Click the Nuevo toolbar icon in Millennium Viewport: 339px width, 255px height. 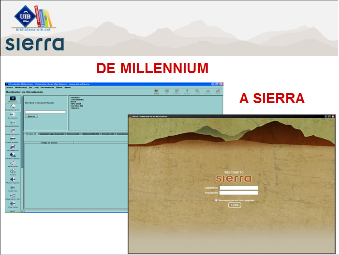[x=156, y=92]
